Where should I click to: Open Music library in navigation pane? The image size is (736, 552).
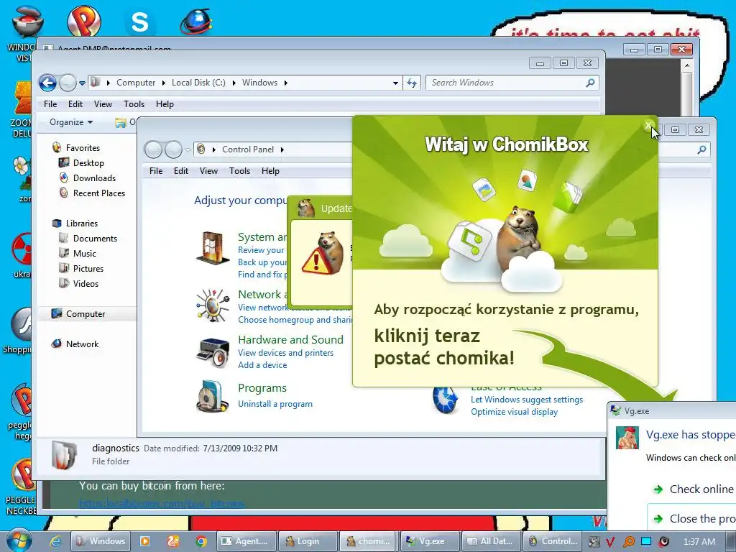click(84, 254)
